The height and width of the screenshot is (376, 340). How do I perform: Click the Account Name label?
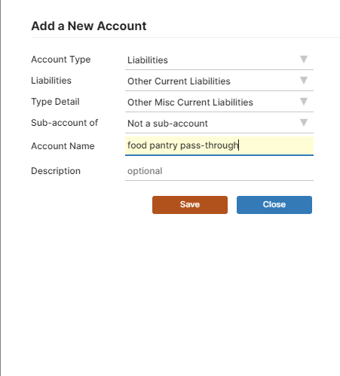(63, 146)
